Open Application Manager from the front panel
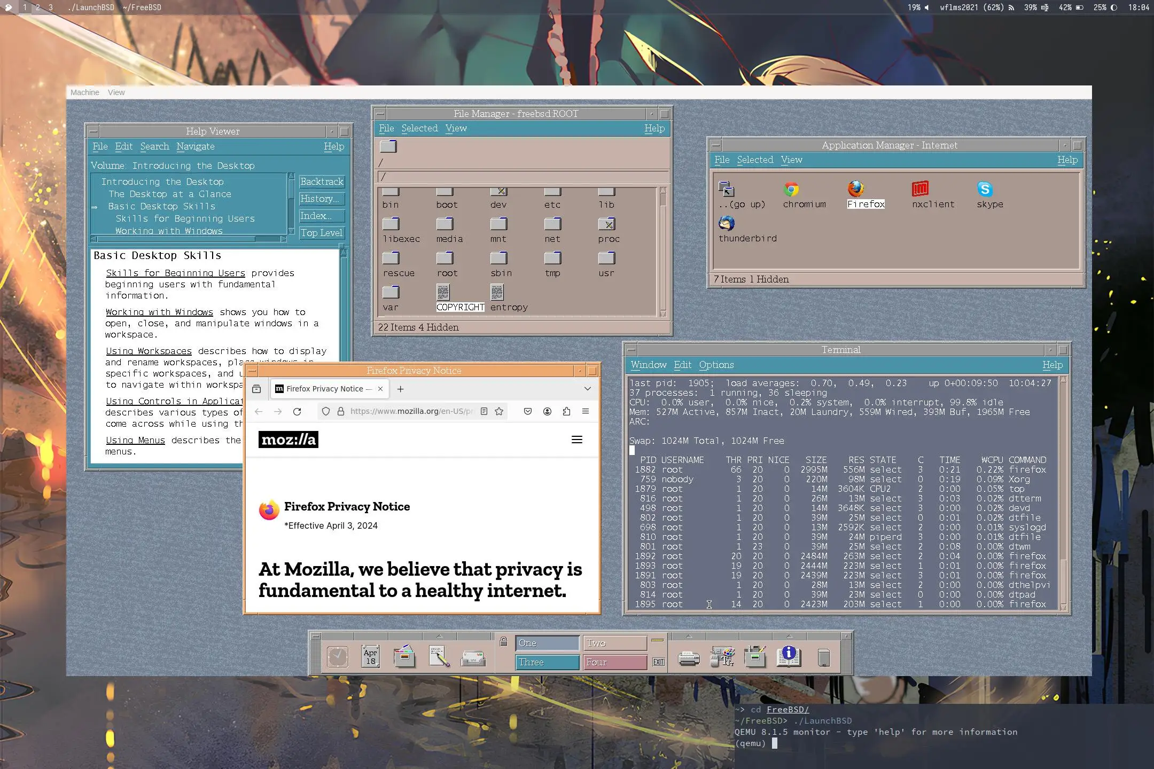The width and height of the screenshot is (1154, 769). pyautogui.click(x=755, y=657)
